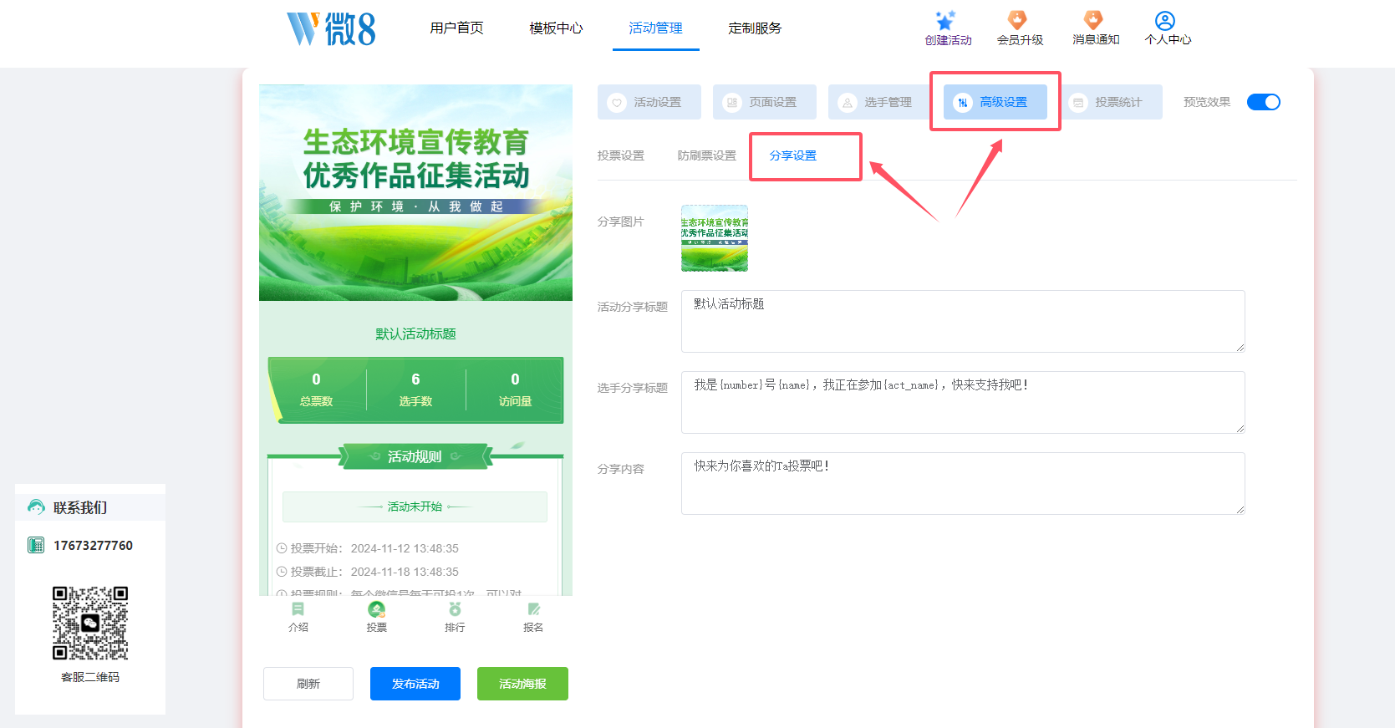Click the 报名 icon in preview footer
This screenshot has width=1395, height=728.
(533, 609)
